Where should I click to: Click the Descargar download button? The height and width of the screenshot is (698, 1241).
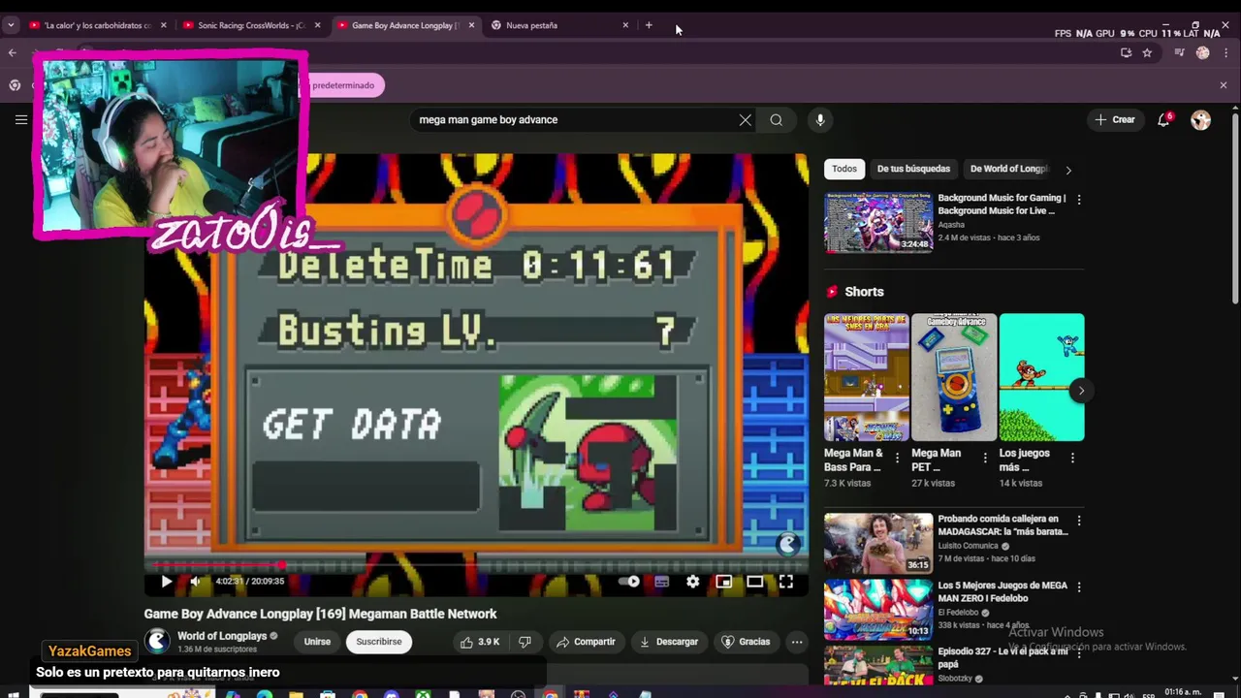(669, 642)
